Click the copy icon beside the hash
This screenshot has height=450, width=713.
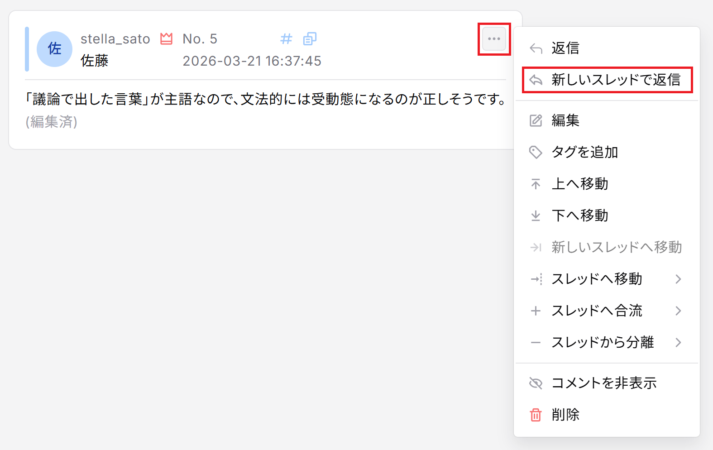click(x=310, y=39)
